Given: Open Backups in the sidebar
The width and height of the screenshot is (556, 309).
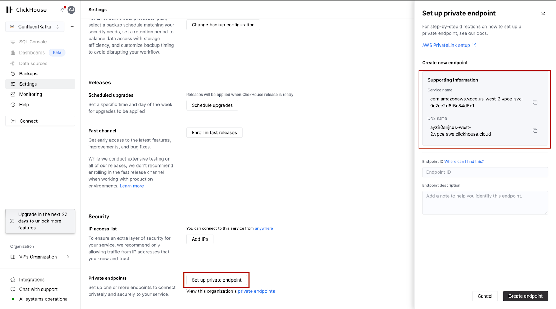Looking at the screenshot, I should pyautogui.click(x=28, y=74).
